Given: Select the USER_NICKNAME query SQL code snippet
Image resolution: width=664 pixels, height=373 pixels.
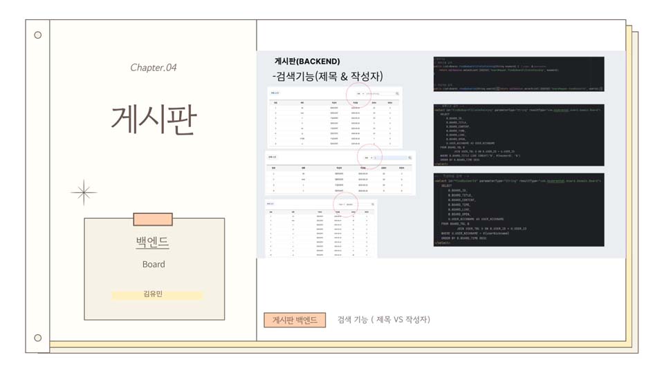Looking at the screenshot, I should pyautogui.click(x=519, y=209).
